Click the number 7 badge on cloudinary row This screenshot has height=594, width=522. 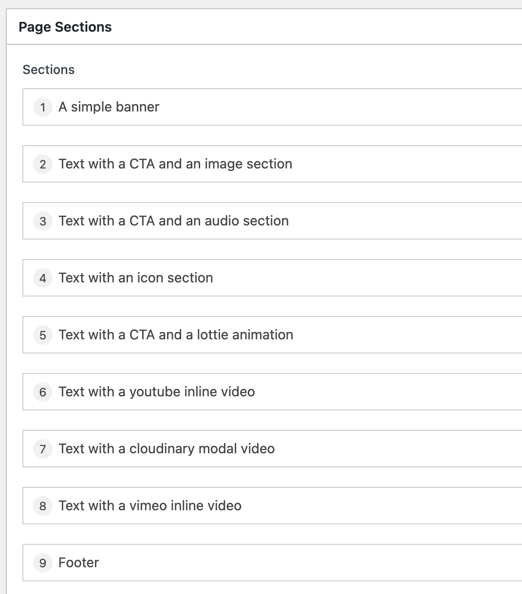pos(43,449)
